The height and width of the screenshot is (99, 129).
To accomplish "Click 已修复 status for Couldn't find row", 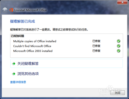I will (x=96, y=46).
